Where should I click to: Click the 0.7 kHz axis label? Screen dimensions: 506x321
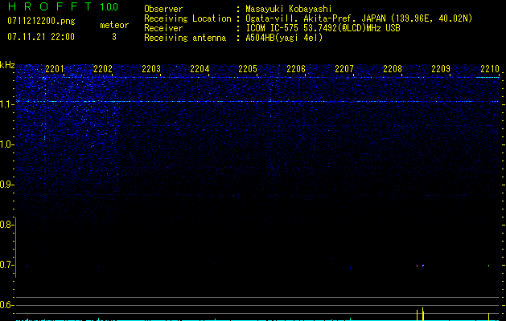(6, 265)
